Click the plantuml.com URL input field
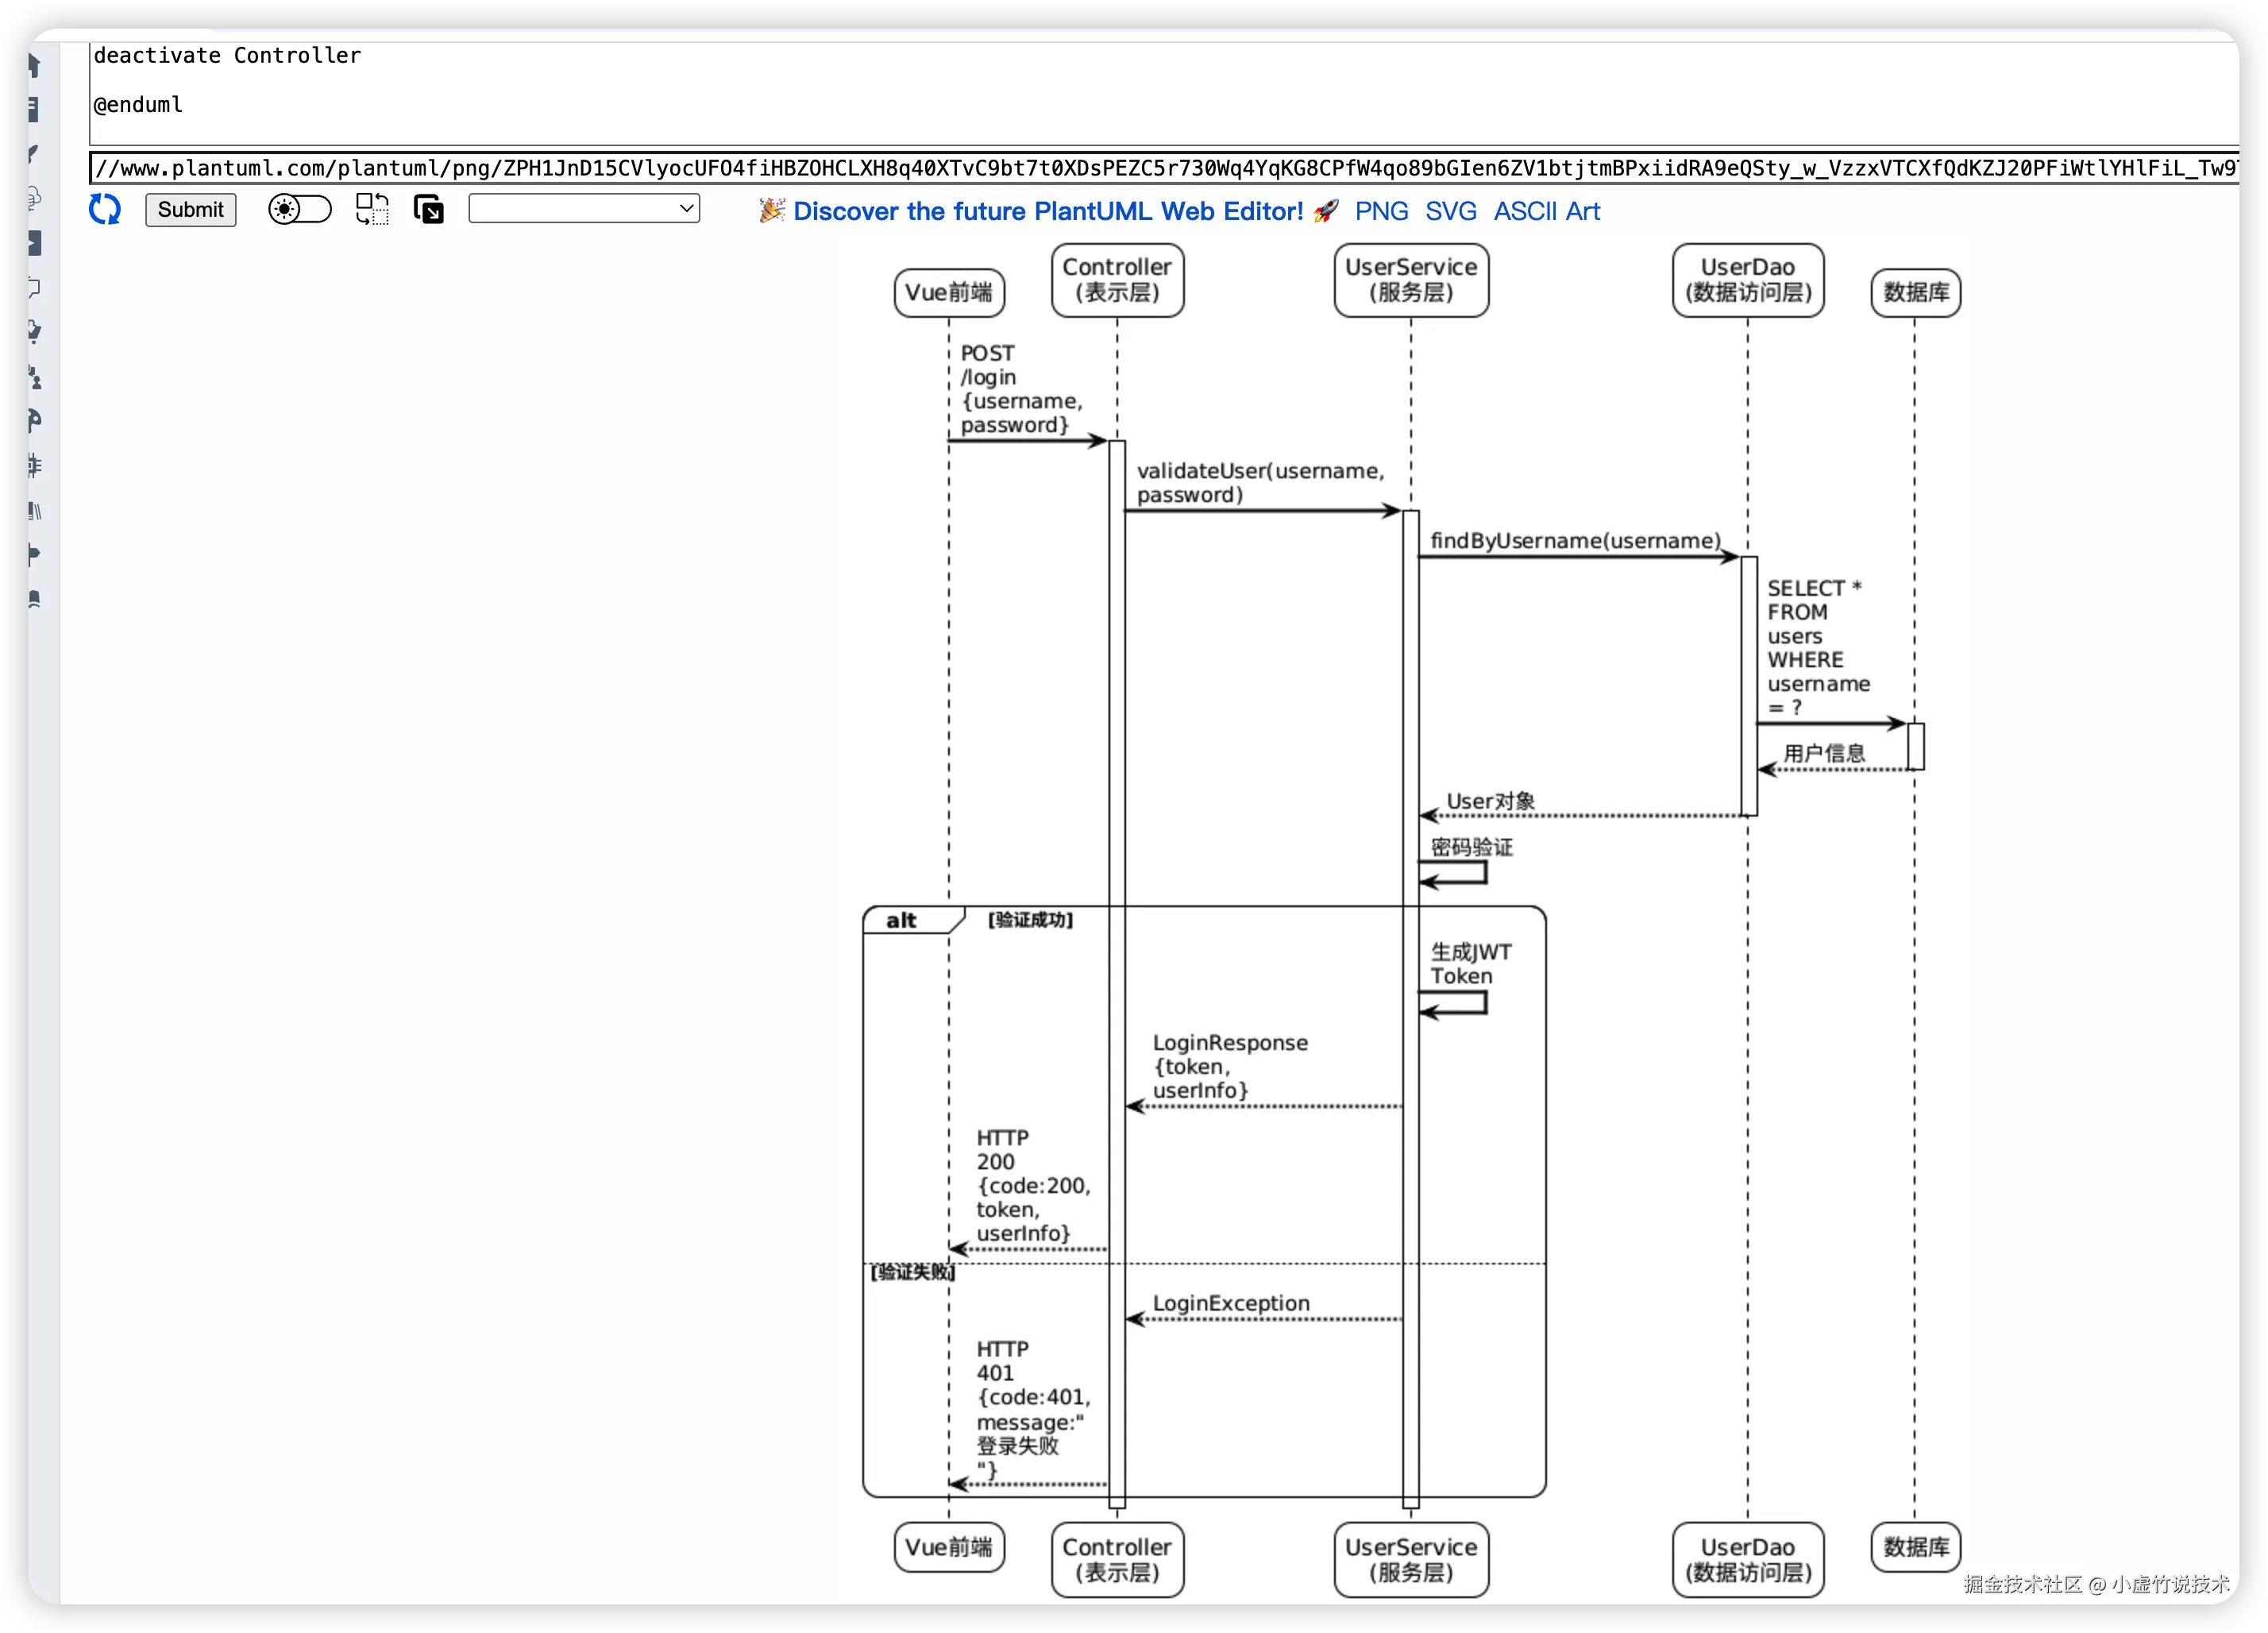 tap(1160, 168)
